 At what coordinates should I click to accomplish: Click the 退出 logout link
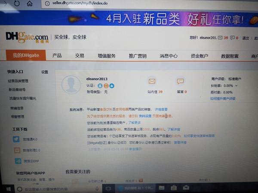246,38
